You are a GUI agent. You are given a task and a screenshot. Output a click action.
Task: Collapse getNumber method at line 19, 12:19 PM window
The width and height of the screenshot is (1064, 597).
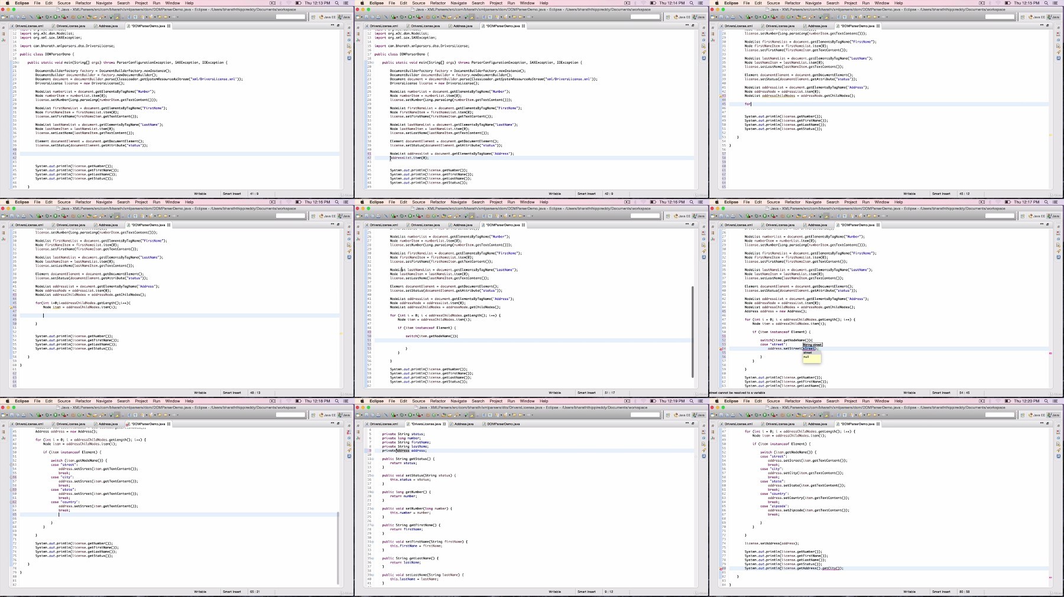pos(373,492)
